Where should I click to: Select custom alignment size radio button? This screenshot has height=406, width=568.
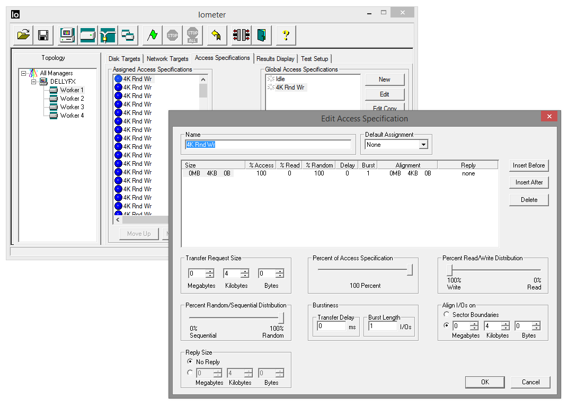[x=447, y=325]
